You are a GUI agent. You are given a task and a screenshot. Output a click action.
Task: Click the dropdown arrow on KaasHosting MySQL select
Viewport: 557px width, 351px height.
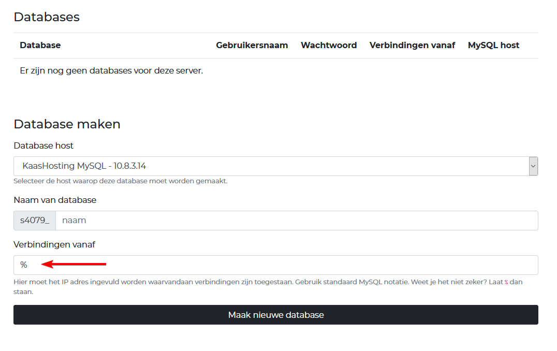(x=533, y=166)
